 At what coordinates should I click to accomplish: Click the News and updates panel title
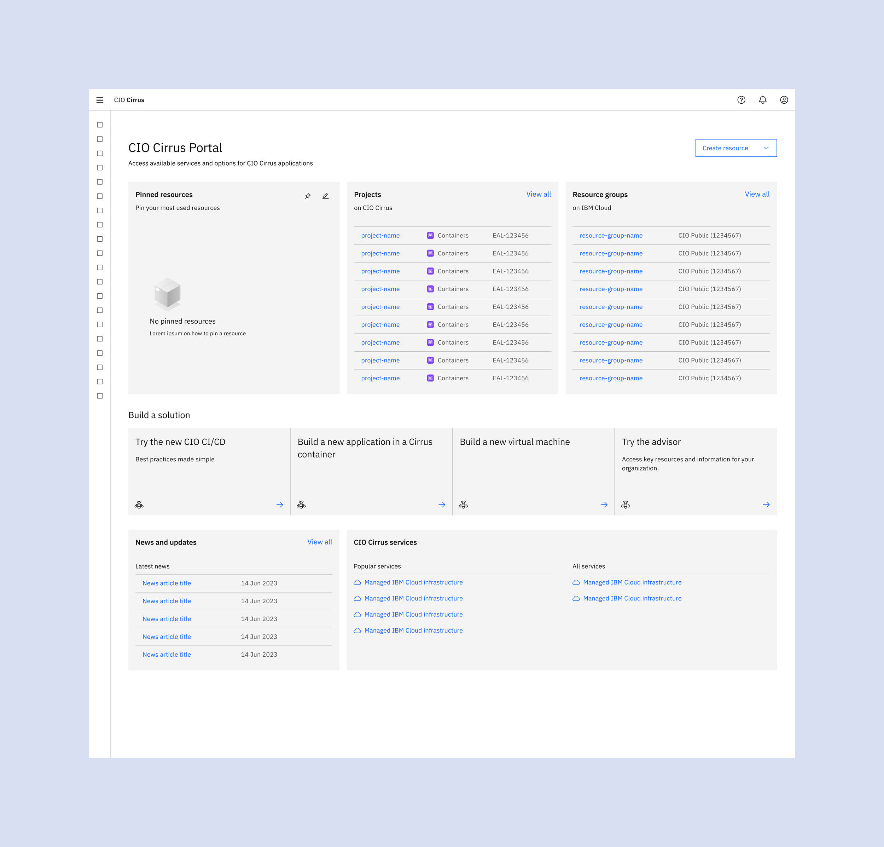[x=166, y=542]
